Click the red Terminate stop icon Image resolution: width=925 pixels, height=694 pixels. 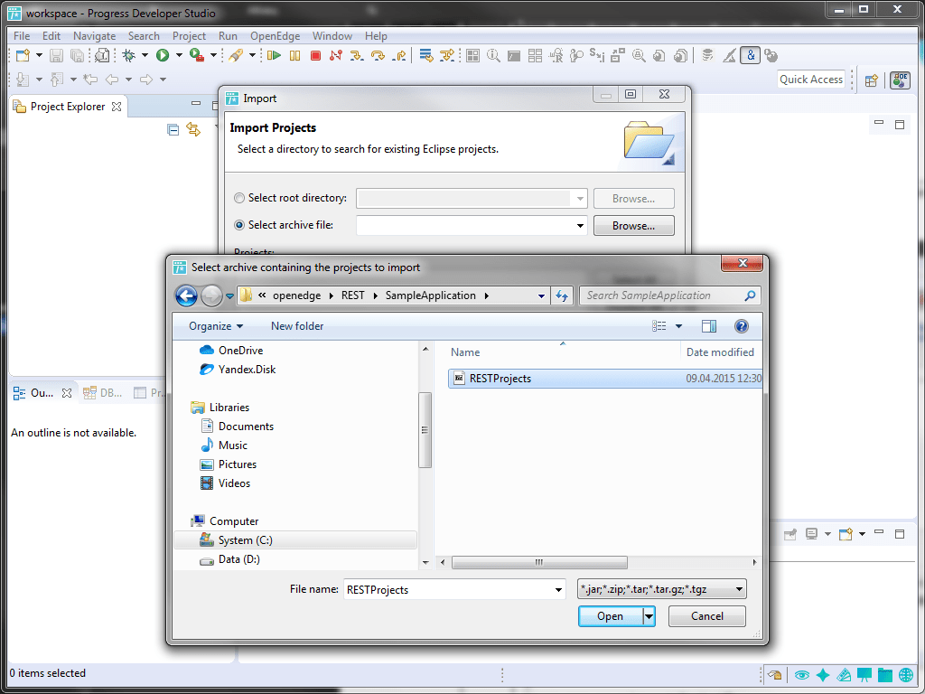coord(315,55)
